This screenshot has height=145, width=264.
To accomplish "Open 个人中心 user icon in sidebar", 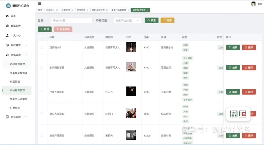I will coord(7,35).
